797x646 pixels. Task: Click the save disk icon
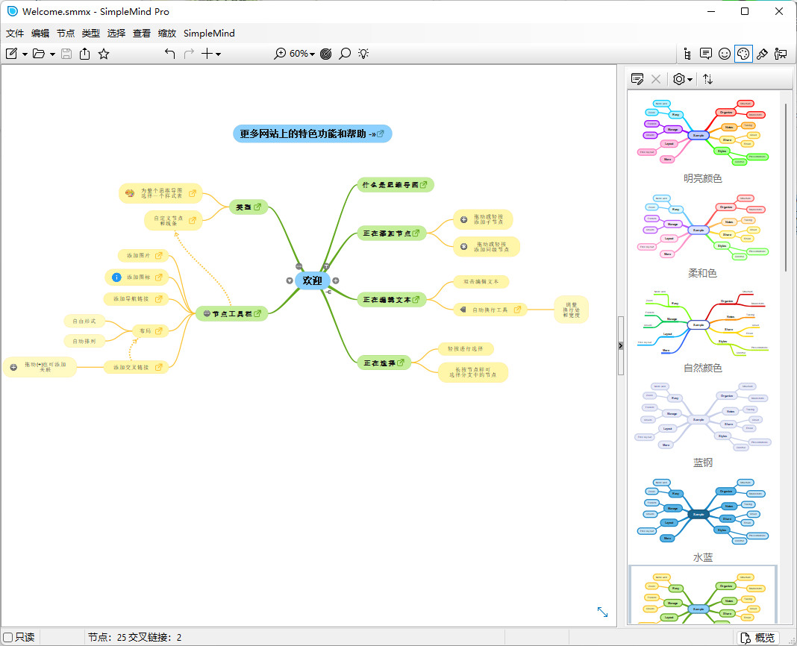pos(66,54)
